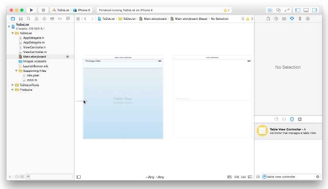Open the Size inspector
Viewport: 328px width, 189px height.
pos(300,18)
